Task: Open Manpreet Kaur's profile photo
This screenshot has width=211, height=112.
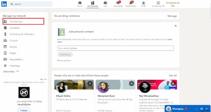Action: click(x=103, y=87)
